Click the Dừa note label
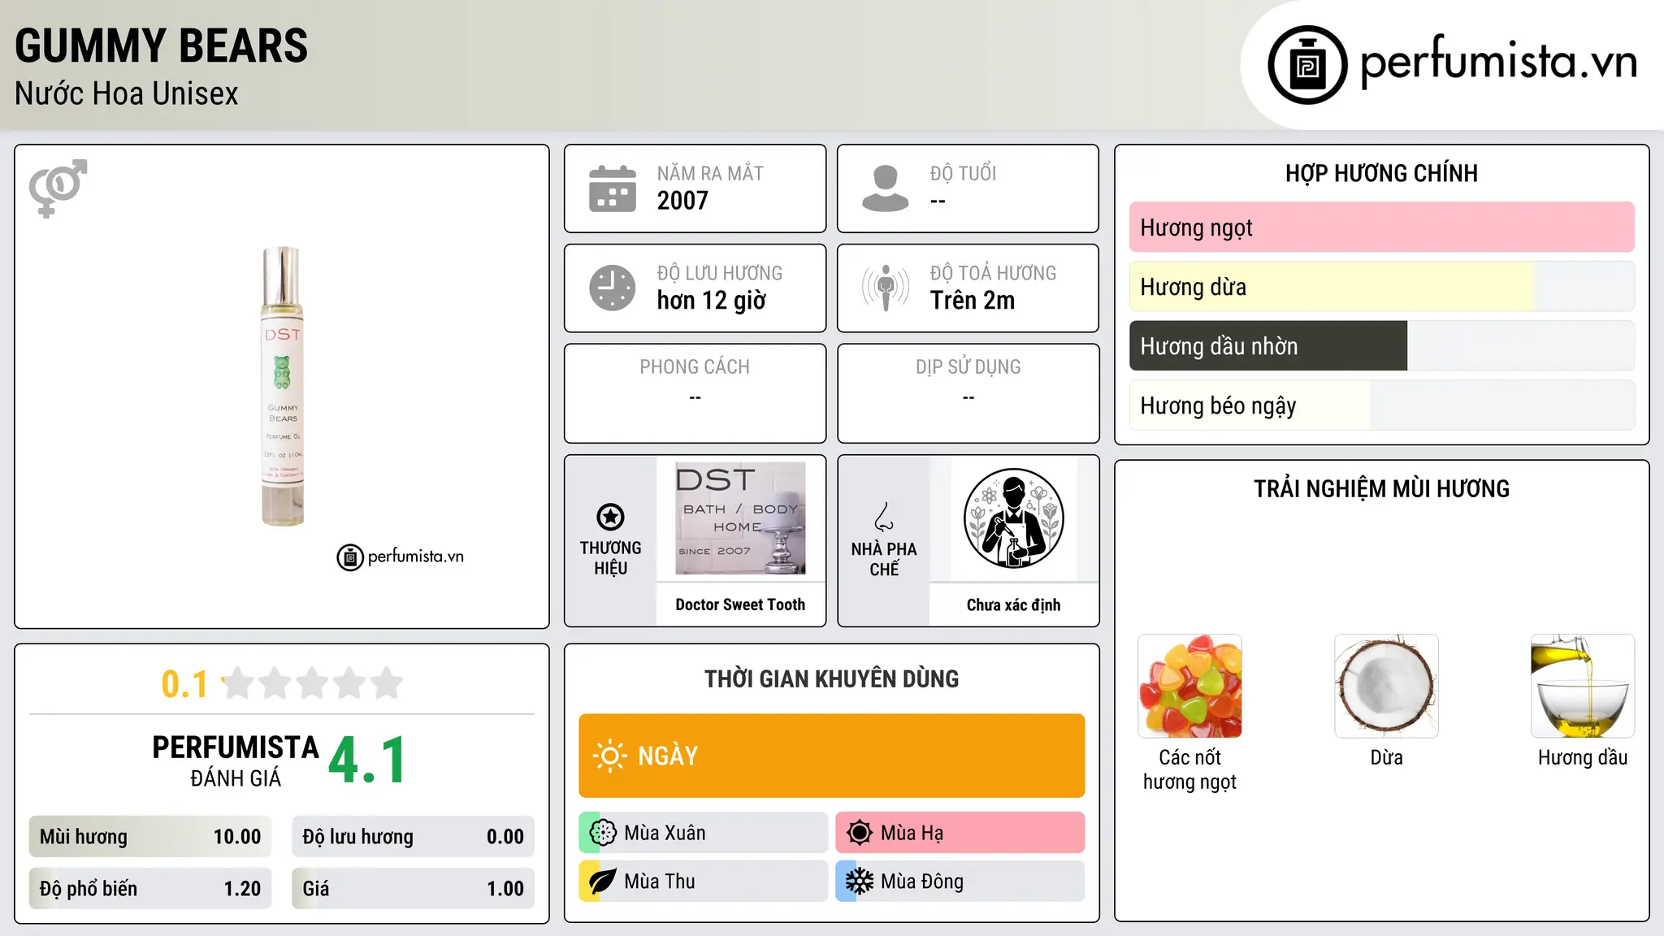 tap(1386, 757)
